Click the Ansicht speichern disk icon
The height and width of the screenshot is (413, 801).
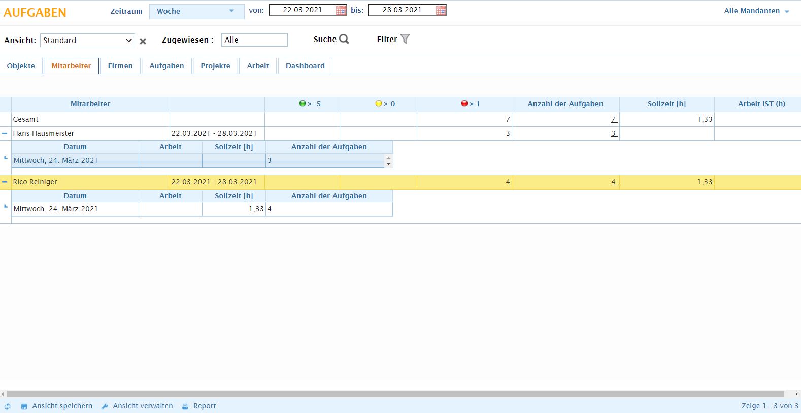click(x=24, y=406)
